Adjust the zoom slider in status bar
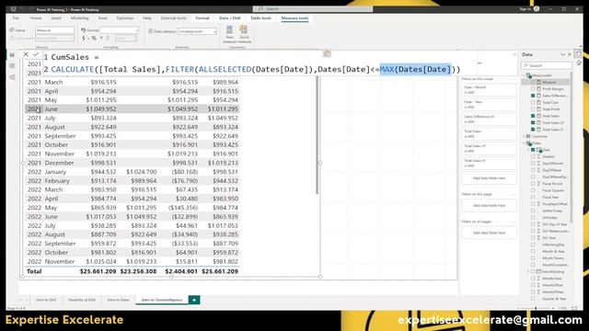 (x=536, y=308)
